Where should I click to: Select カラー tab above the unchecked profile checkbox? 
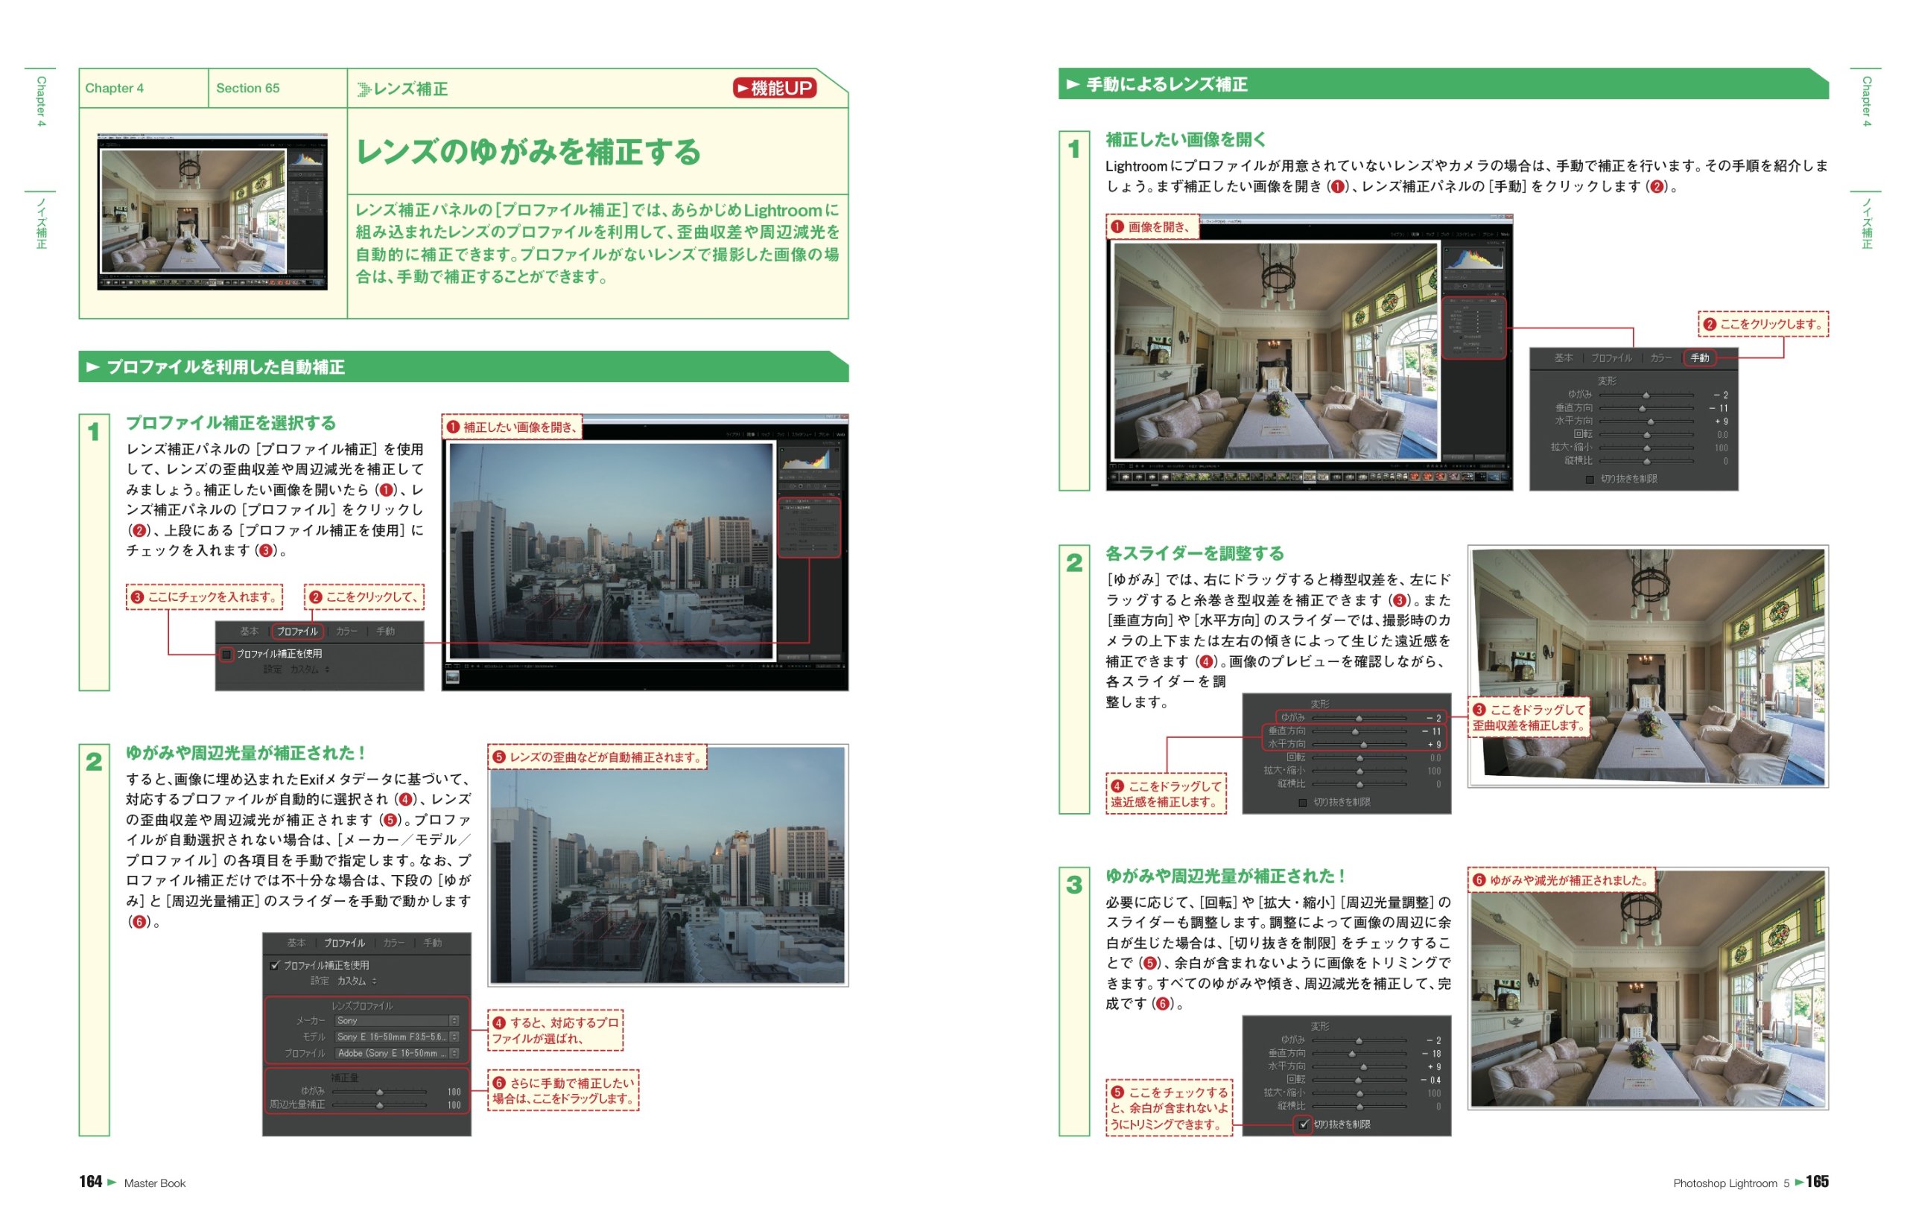tap(346, 631)
